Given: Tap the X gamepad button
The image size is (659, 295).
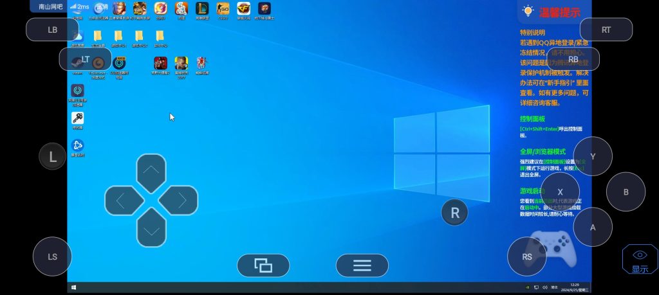Looking at the screenshot, I should 560,192.
